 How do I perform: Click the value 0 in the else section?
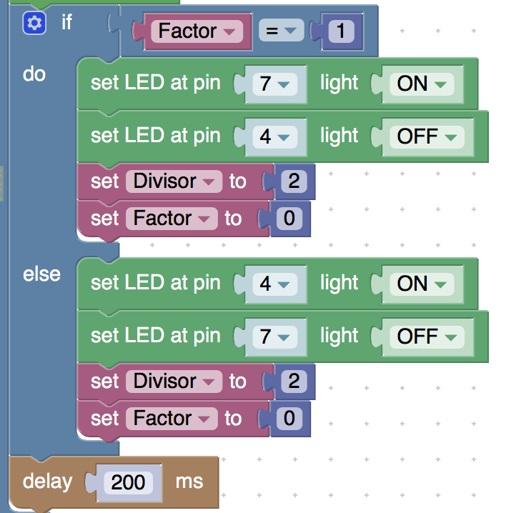289,418
